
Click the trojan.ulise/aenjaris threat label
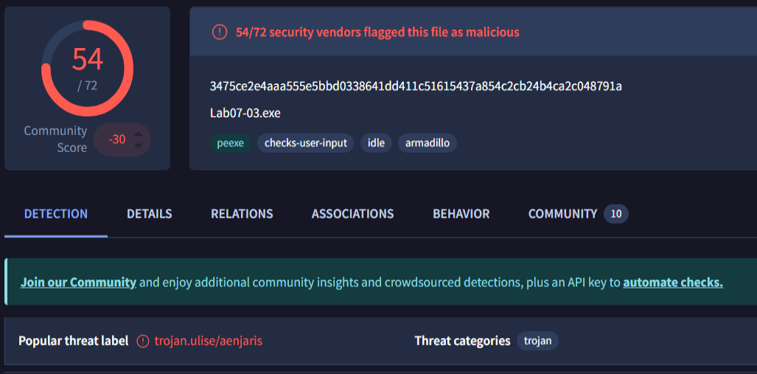click(x=209, y=341)
